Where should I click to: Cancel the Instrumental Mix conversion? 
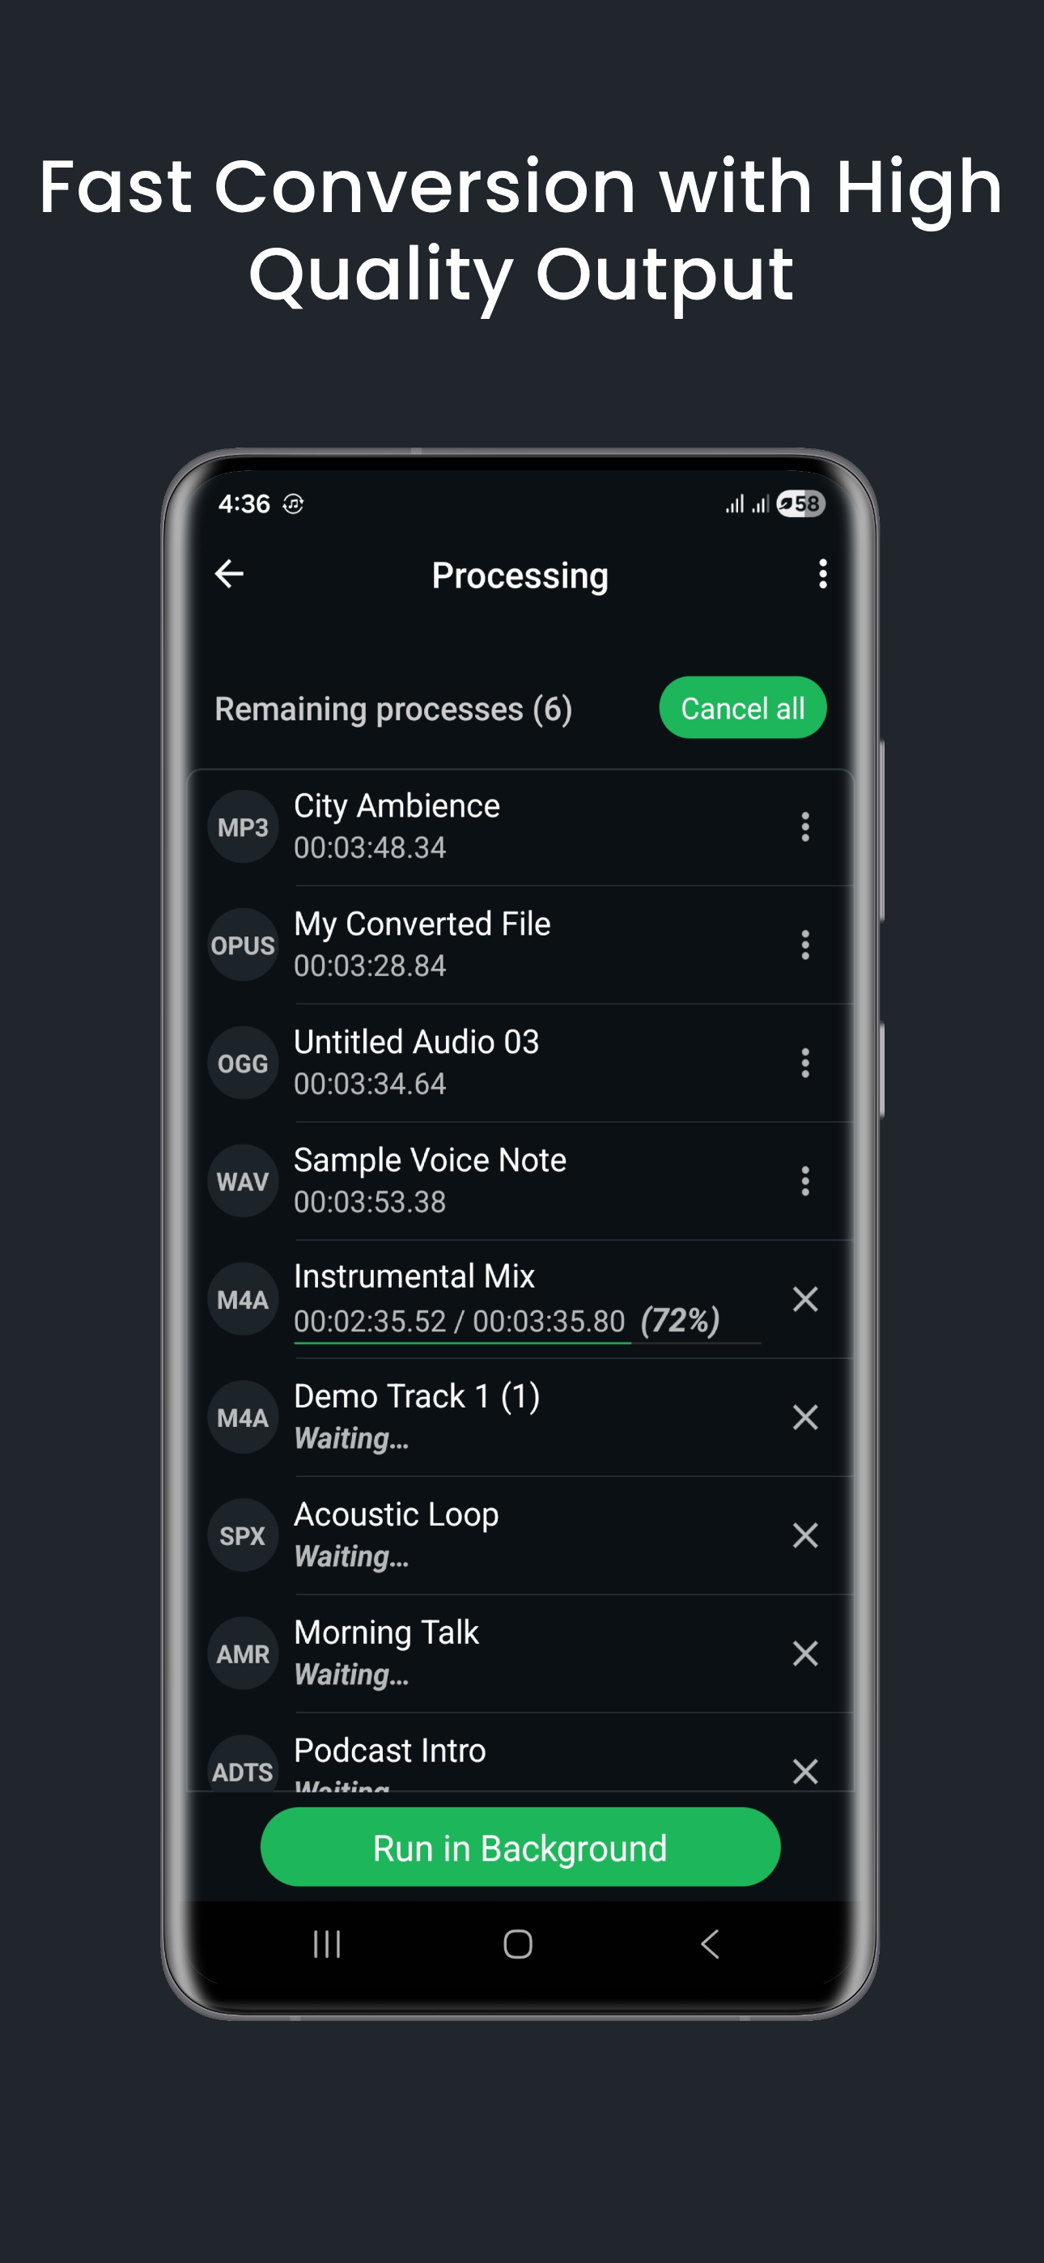[805, 1300]
